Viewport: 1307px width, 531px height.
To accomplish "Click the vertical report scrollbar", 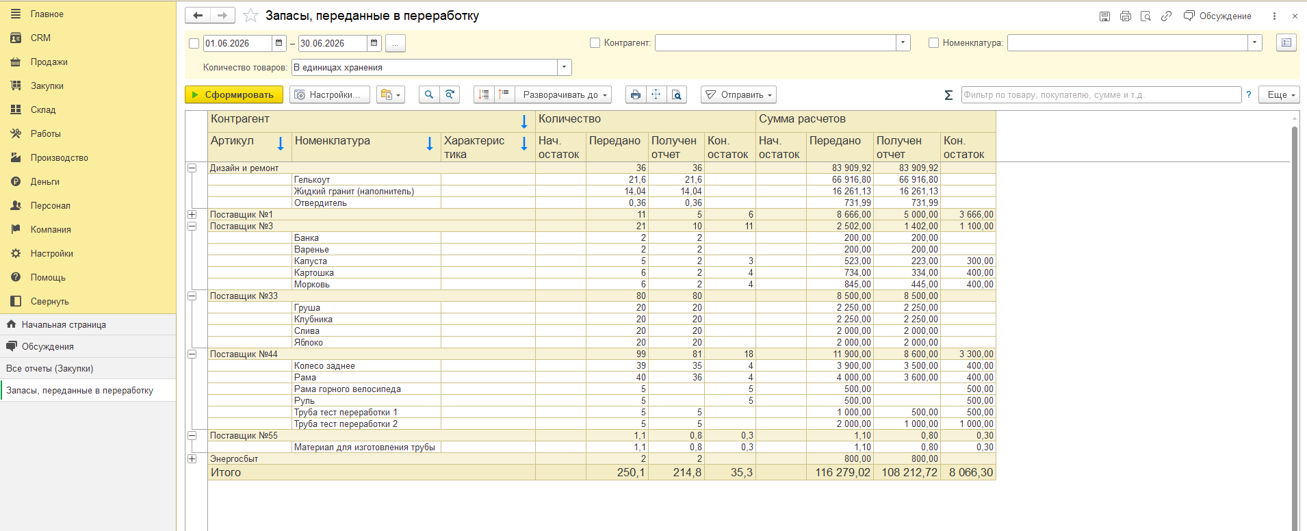I will [1295, 322].
